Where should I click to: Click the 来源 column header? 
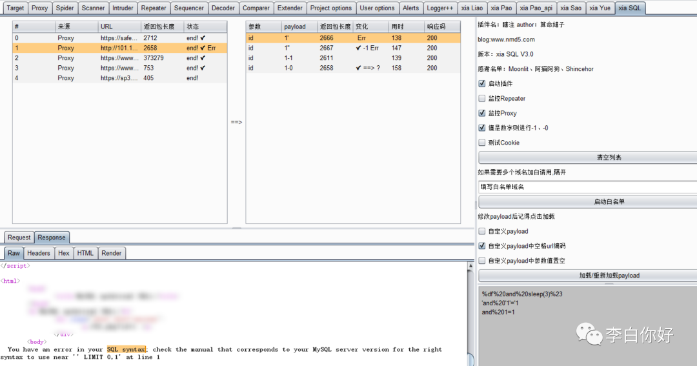click(77, 26)
